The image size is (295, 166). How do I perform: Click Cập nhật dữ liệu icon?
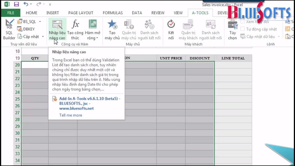pos(243,36)
